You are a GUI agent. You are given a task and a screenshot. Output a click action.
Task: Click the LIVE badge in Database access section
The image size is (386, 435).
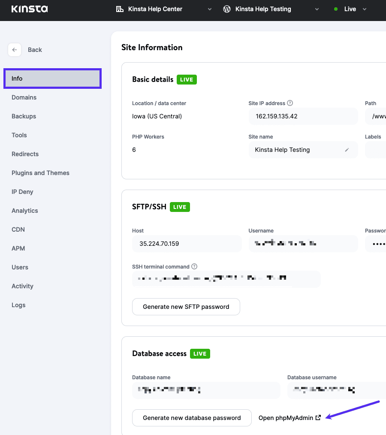(200, 353)
